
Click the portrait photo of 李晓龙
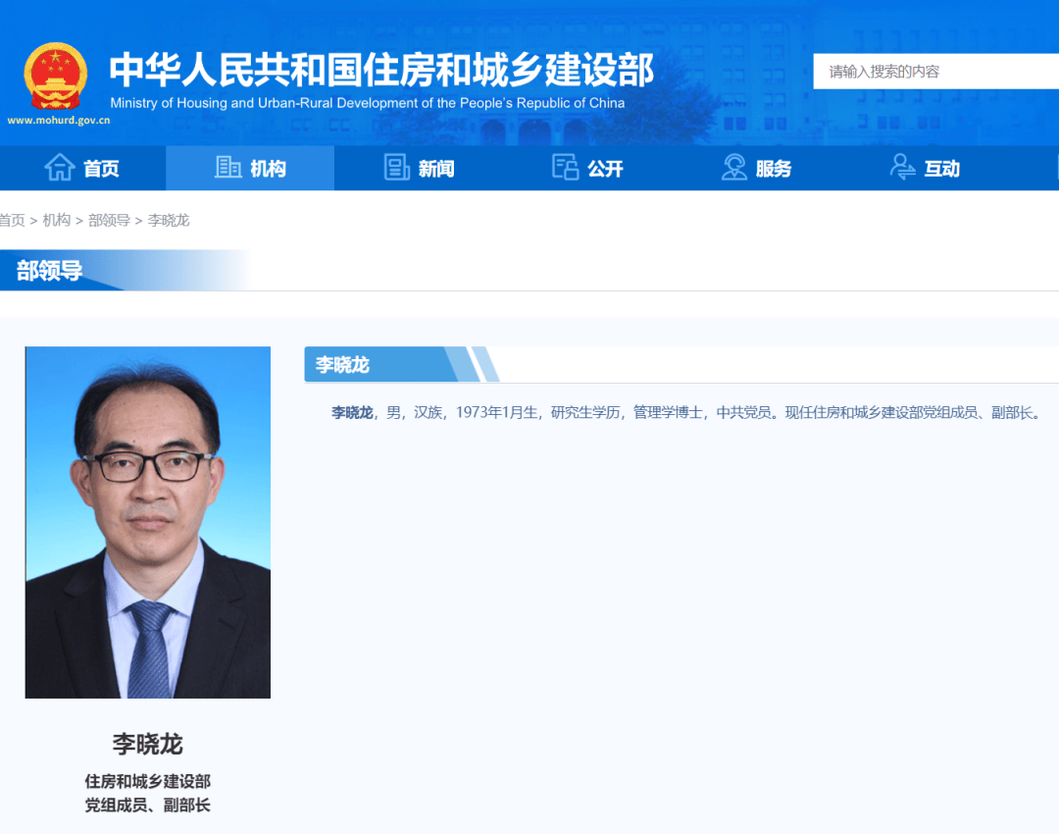(x=148, y=522)
